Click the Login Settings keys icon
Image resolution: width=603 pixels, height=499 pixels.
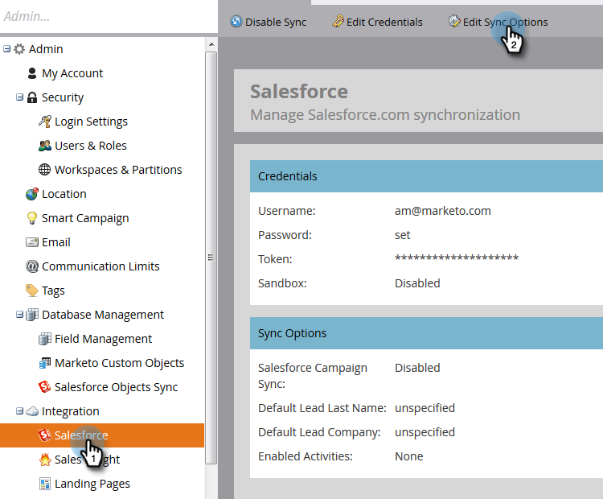44,122
